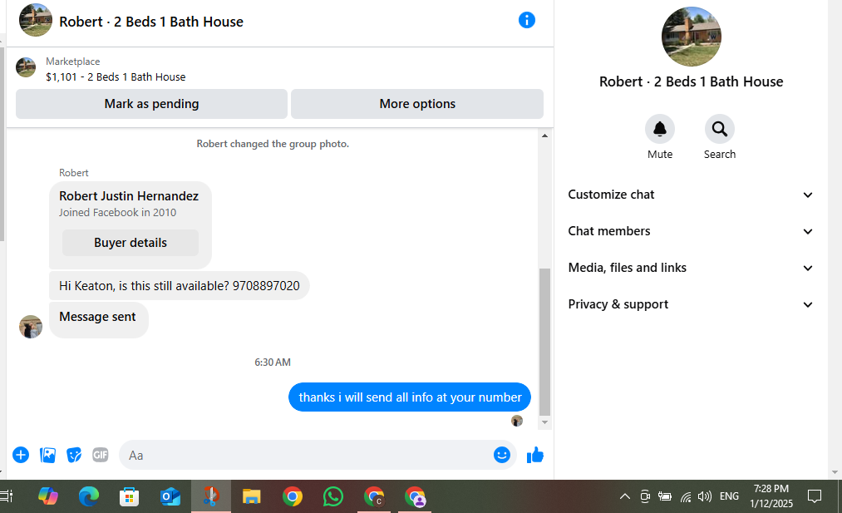Open more actions plus icon
The image size is (842, 513).
point(21,455)
